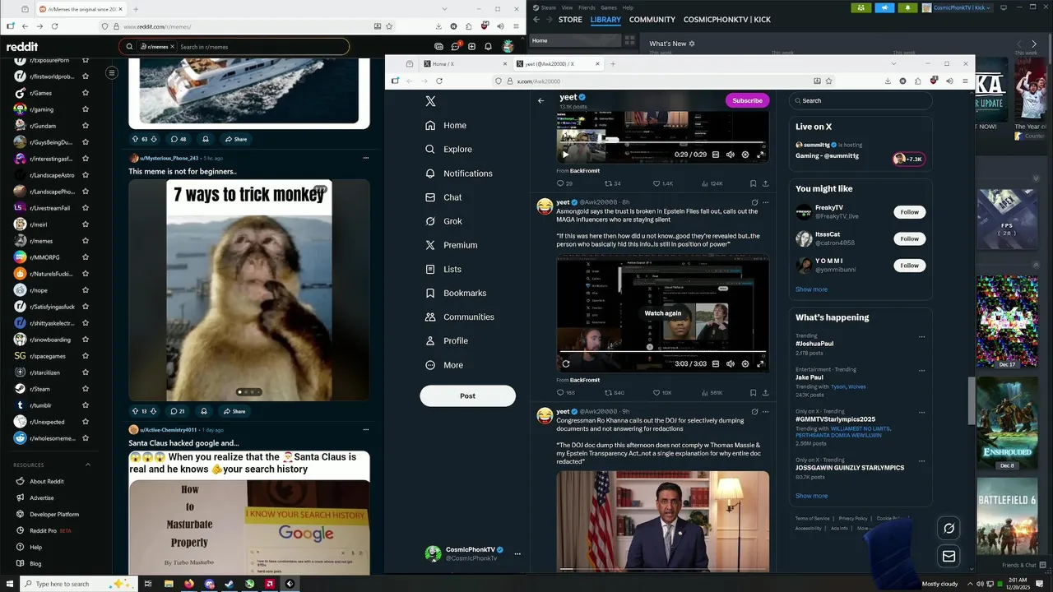Click Show more under What's happening
The height and width of the screenshot is (592, 1053).
pos(811,496)
